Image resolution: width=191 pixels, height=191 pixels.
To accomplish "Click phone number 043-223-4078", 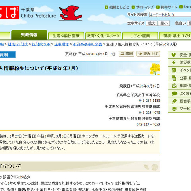I will point(150,113).
